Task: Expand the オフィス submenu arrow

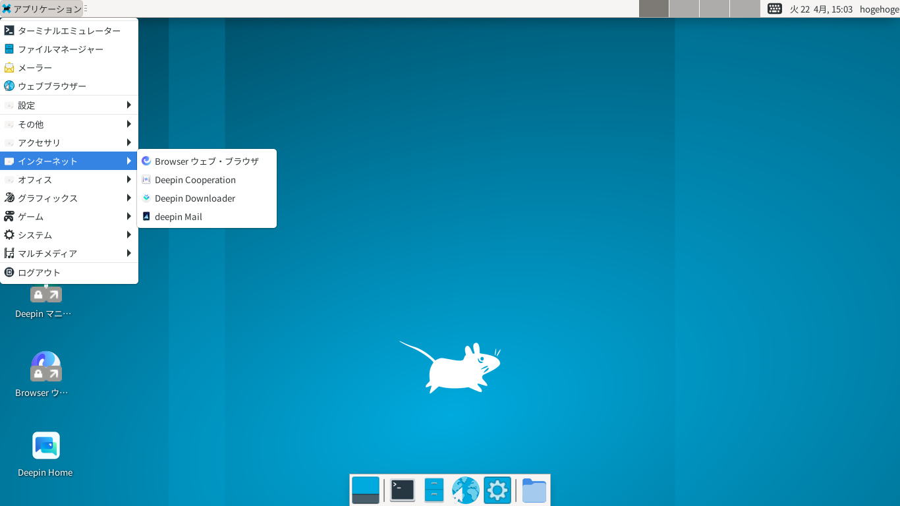Action: click(x=129, y=179)
